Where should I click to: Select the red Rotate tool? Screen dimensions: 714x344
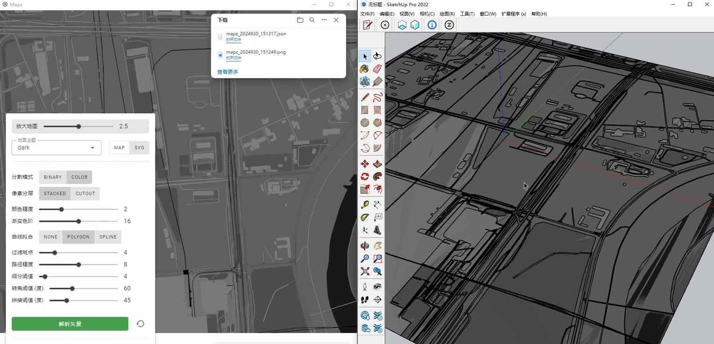365,176
